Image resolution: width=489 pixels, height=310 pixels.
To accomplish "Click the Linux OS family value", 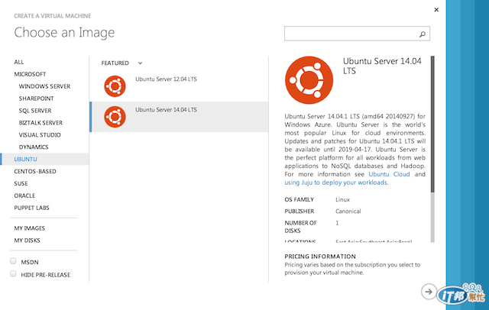I will coord(342,200).
